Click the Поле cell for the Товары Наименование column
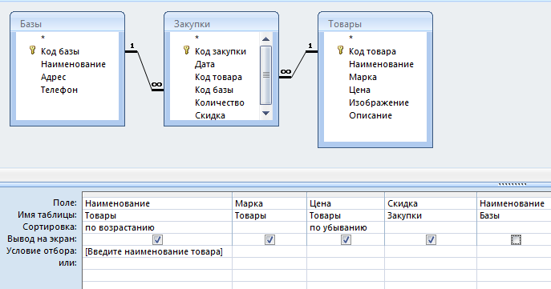Viewport: 551px width, 289px height. tap(156, 203)
